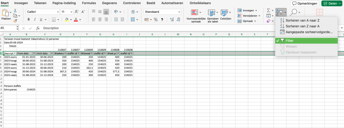Click the increase indent icon

(x=122, y=19)
